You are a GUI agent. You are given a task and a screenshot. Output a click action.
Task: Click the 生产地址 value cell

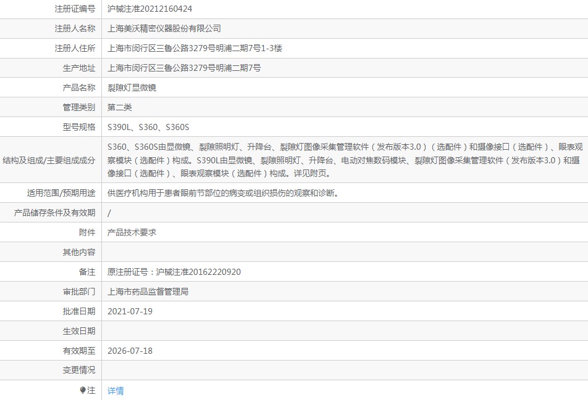pos(183,68)
